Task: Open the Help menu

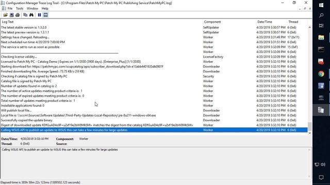Action: [x=45, y=8]
